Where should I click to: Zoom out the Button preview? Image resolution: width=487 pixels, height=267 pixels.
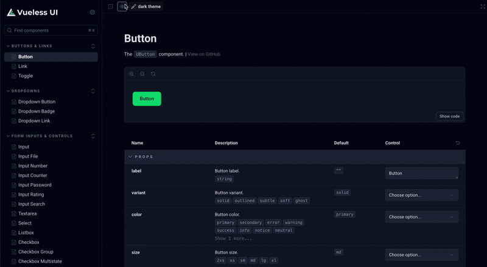tap(142, 74)
